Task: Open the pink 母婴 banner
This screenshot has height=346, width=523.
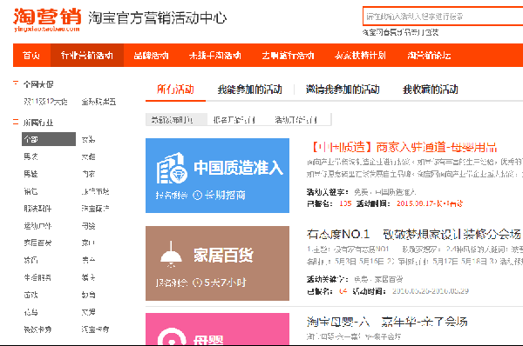Action: (x=217, y=329)
